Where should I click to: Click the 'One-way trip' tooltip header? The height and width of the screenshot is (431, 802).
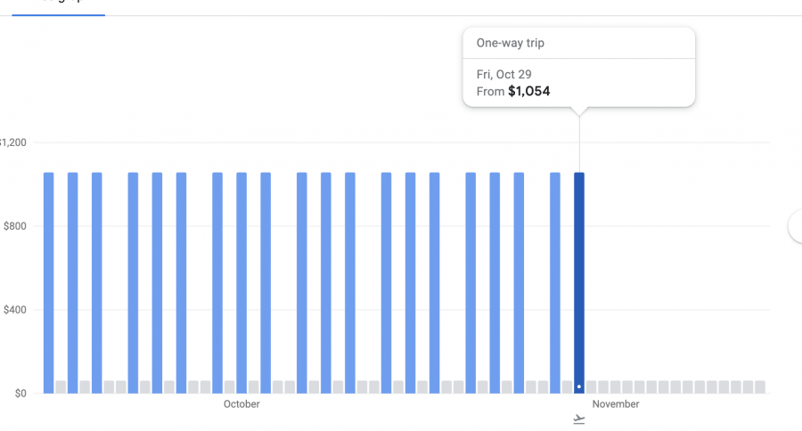pyautogui.click(x=511, y=43)
